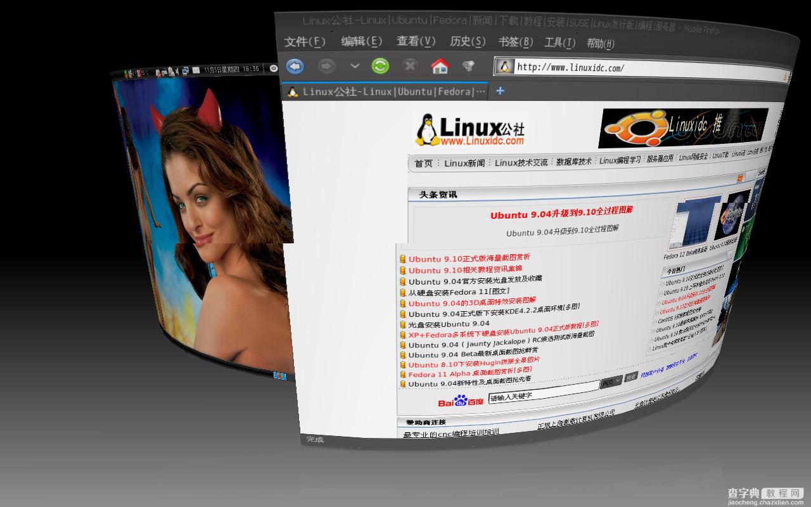
Task: Open the 数据库技术 navigation link
Action: click(x=574, y=162)
